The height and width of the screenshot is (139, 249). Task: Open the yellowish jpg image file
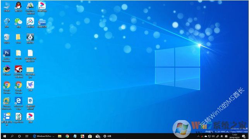pos(30,73)
